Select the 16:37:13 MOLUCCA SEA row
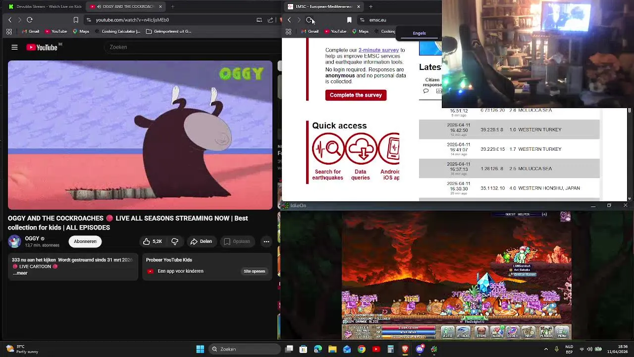 [509, 169]
